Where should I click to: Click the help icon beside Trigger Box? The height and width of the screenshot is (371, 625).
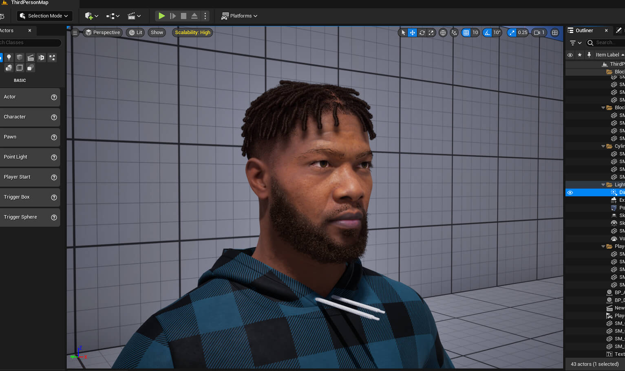click(54, 197)
